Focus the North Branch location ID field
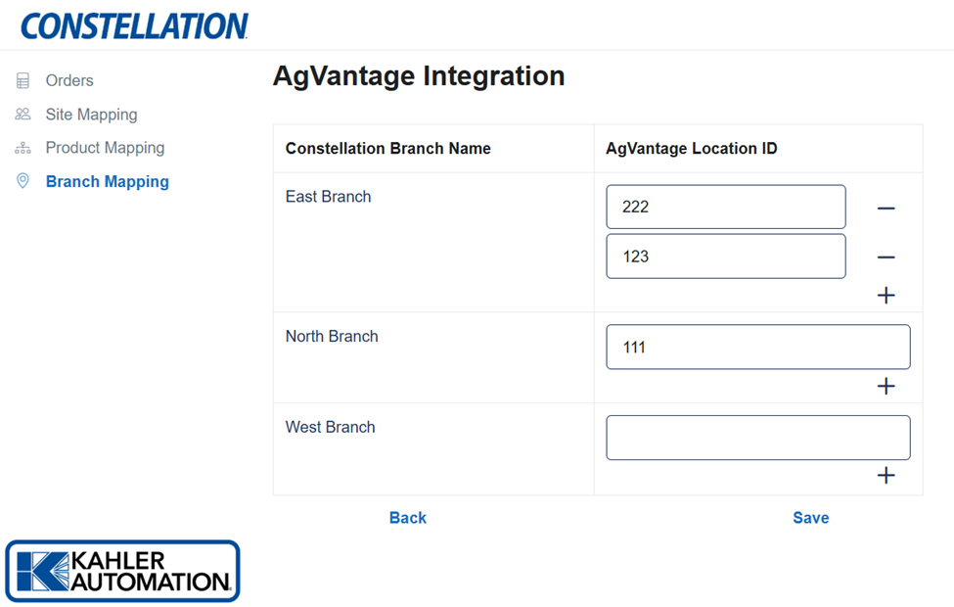Viewport: 954px width, 607px height. [757, 348]
